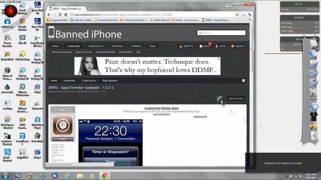Image resolution: width=321 pixels, height=180 pixels.
Task: Open the Web Slice Gallery bookmark
Action: pos(81,20)
